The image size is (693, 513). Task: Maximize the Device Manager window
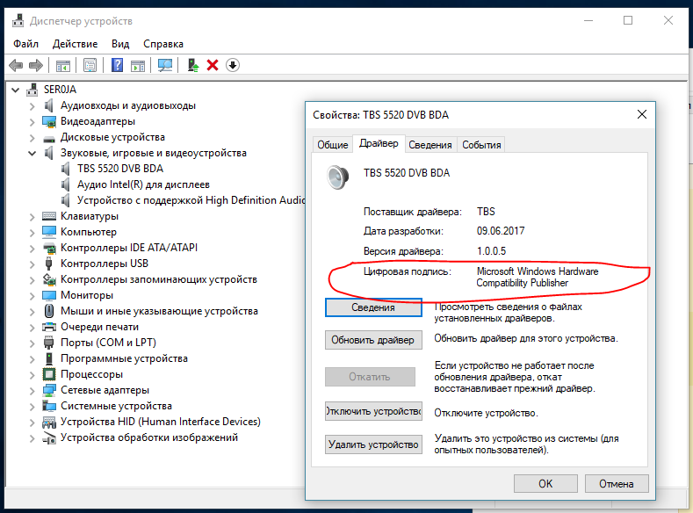click(628, 20)
